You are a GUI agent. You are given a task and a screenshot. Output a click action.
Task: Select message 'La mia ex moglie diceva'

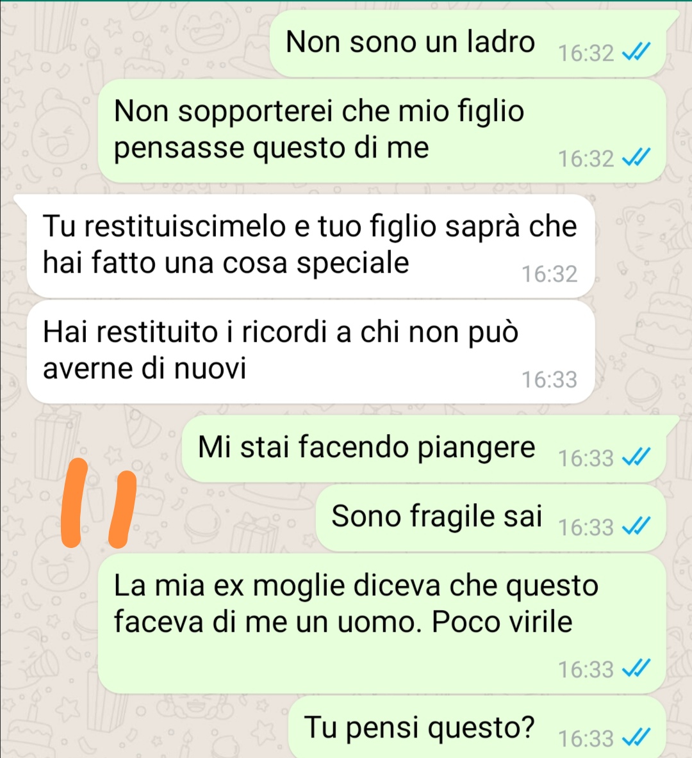[x=382, y=624]
